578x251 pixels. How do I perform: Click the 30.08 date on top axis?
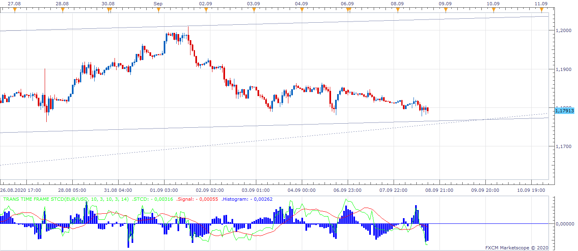(108, 3)
